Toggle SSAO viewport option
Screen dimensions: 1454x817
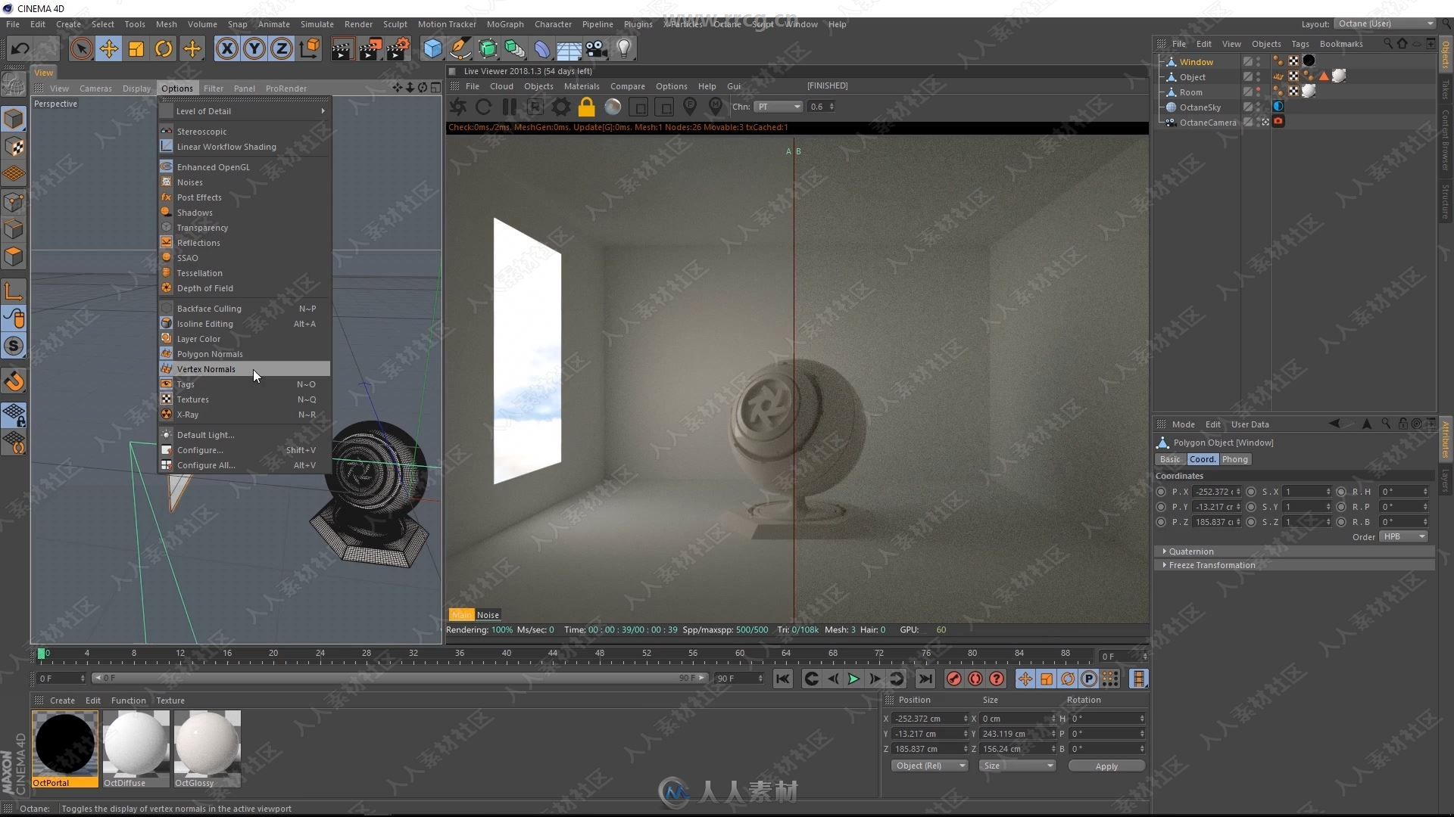click(188, 257)
